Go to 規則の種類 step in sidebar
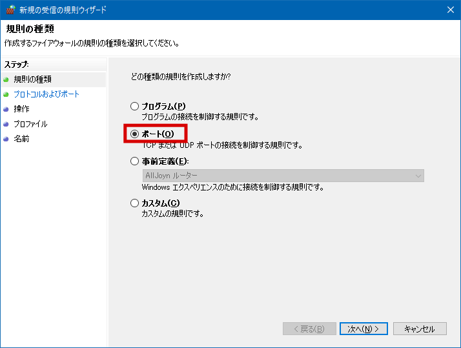This screenshot has height=348, width=461. click(32, 79)
